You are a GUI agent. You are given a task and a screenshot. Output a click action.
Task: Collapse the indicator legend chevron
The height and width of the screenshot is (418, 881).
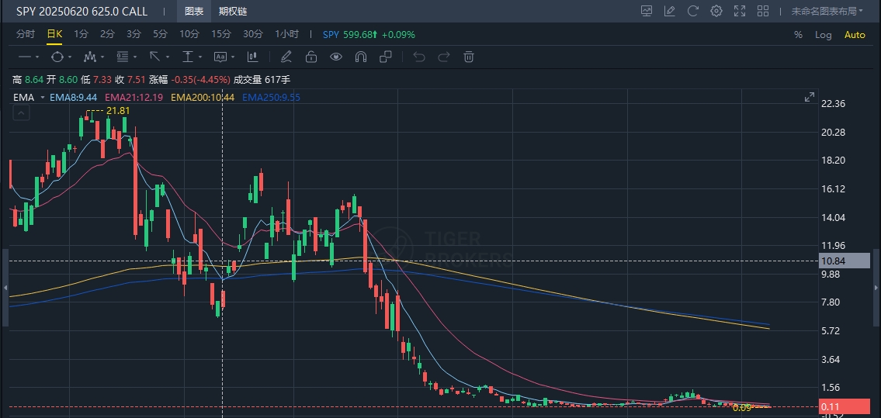[22, 113]
